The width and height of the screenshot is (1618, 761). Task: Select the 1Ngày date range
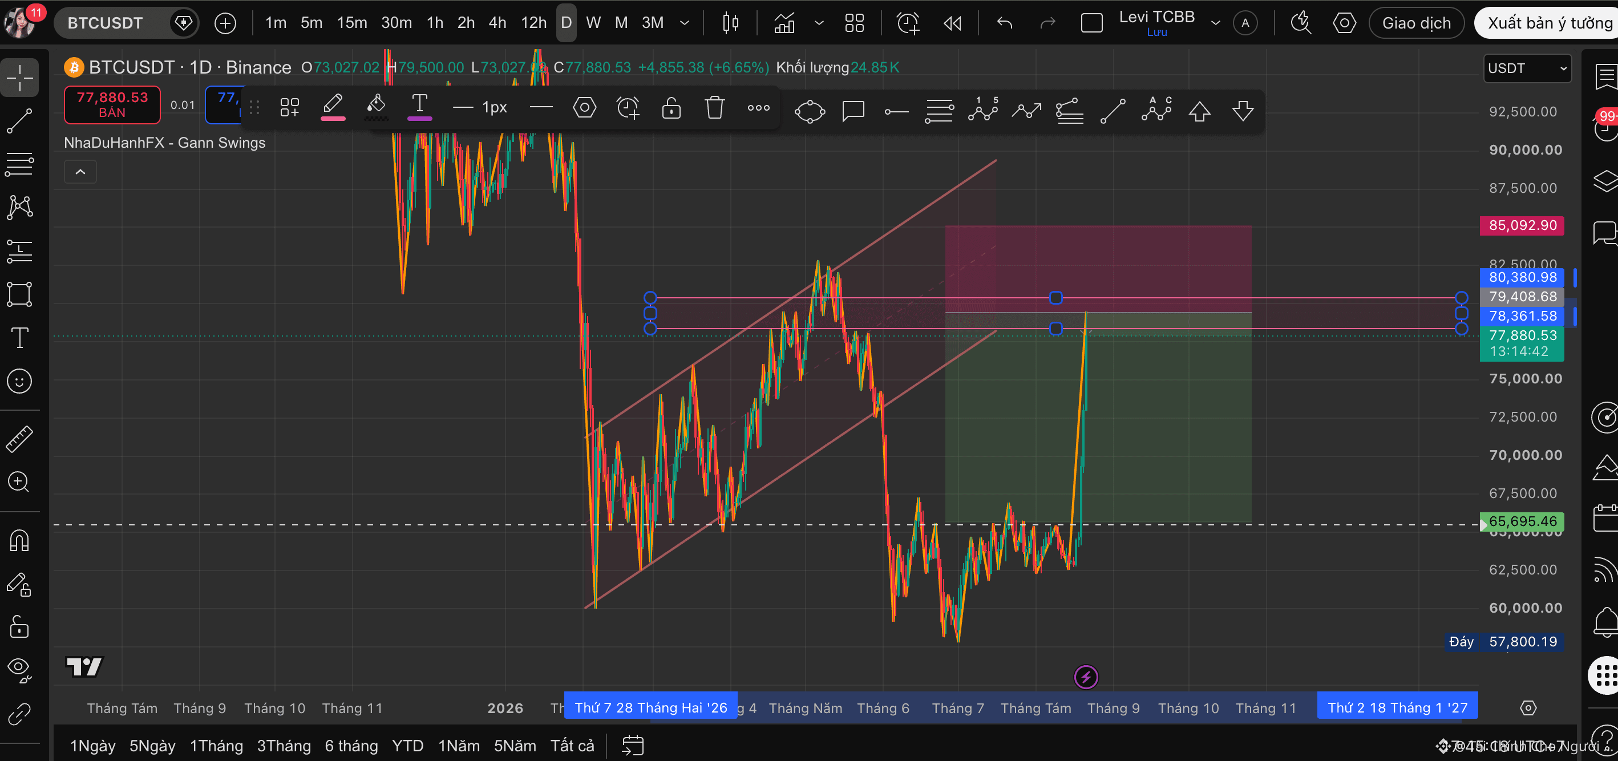(93, 746)
